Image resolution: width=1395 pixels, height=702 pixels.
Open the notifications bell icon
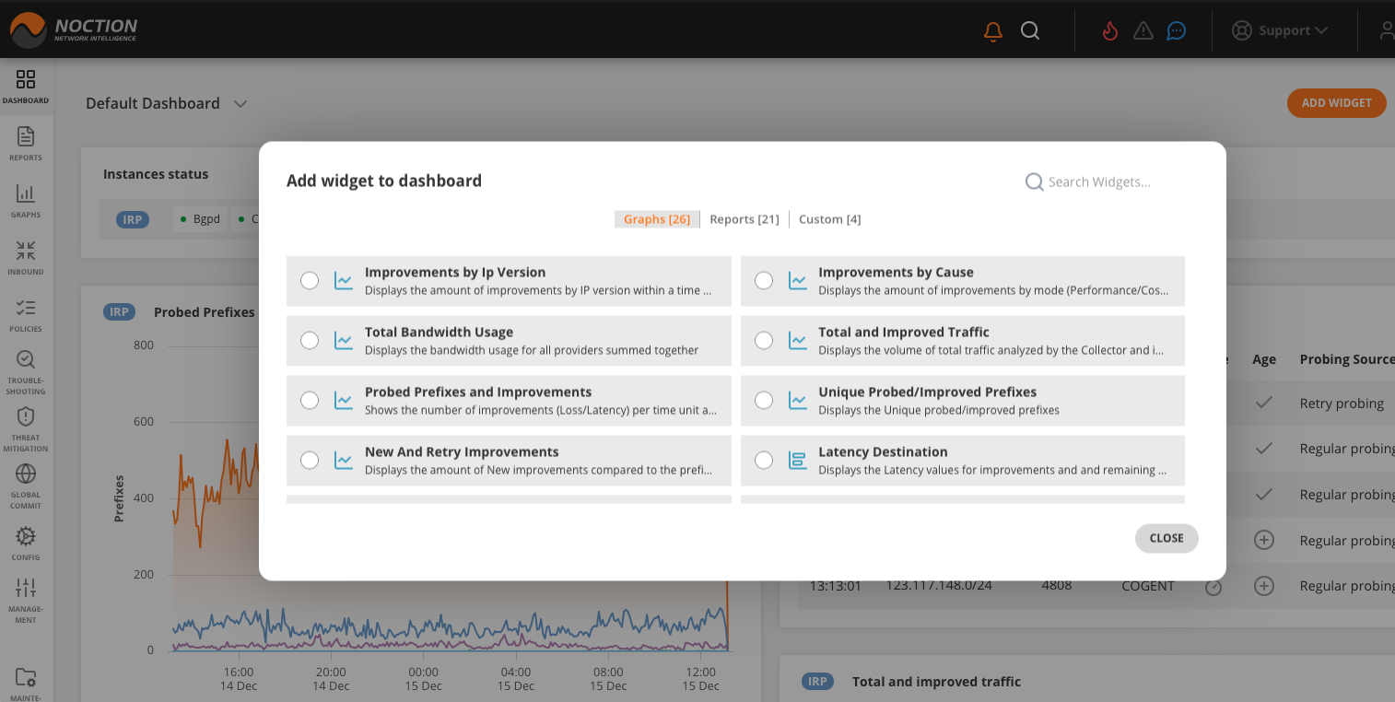(992, 30)
